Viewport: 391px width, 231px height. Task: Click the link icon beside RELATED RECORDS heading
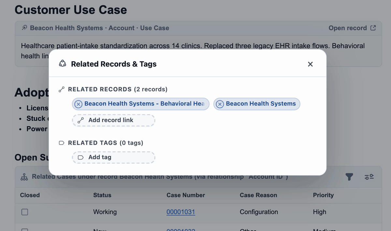pyautogui.click(x=62, y=89)
